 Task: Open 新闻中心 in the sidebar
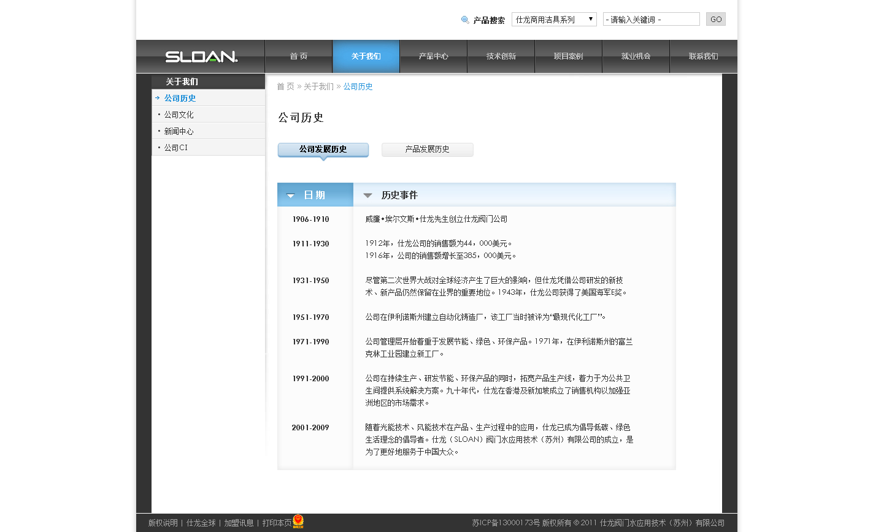[x=179, y=131]
